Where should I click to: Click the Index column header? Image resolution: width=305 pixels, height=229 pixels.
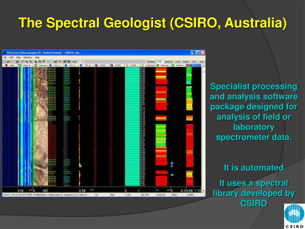tap(10, 65)
